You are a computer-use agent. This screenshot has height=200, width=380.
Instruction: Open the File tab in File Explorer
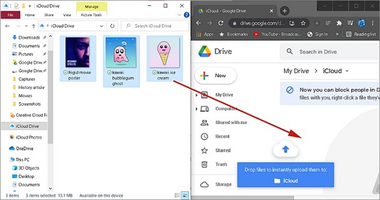coord(10,15)
